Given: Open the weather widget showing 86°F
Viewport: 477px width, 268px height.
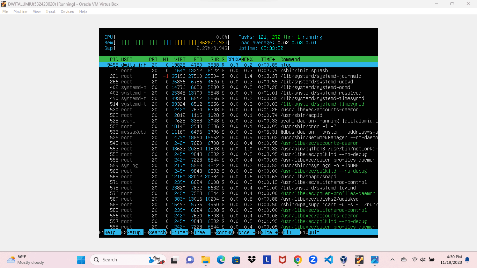Looking at the screenshot, I should (x=25, y=260).
